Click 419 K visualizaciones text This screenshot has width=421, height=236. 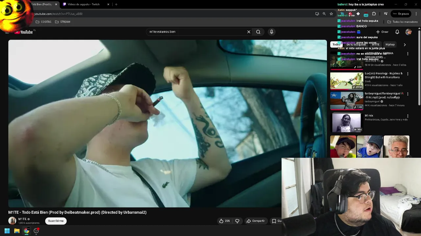point(376,85)
